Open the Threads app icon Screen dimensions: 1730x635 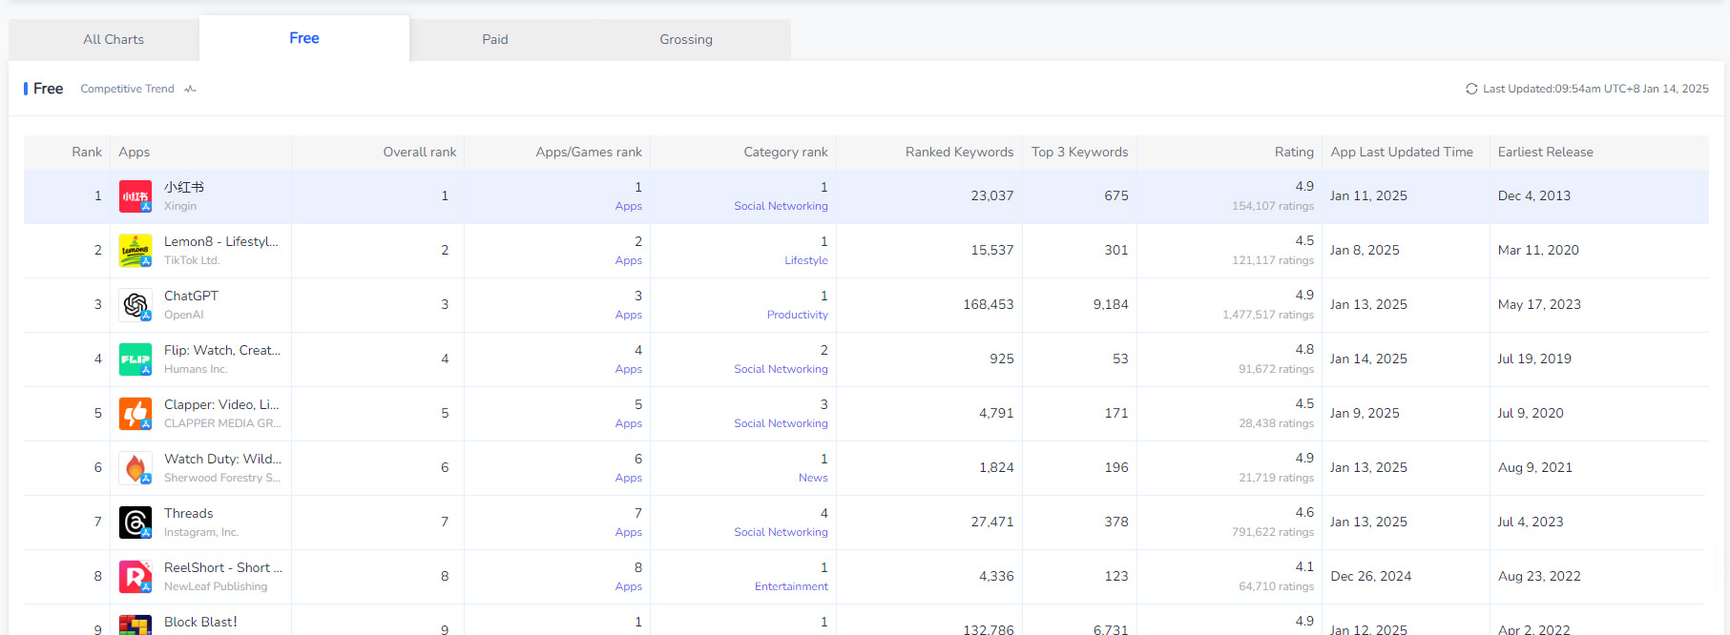point(135,522)
